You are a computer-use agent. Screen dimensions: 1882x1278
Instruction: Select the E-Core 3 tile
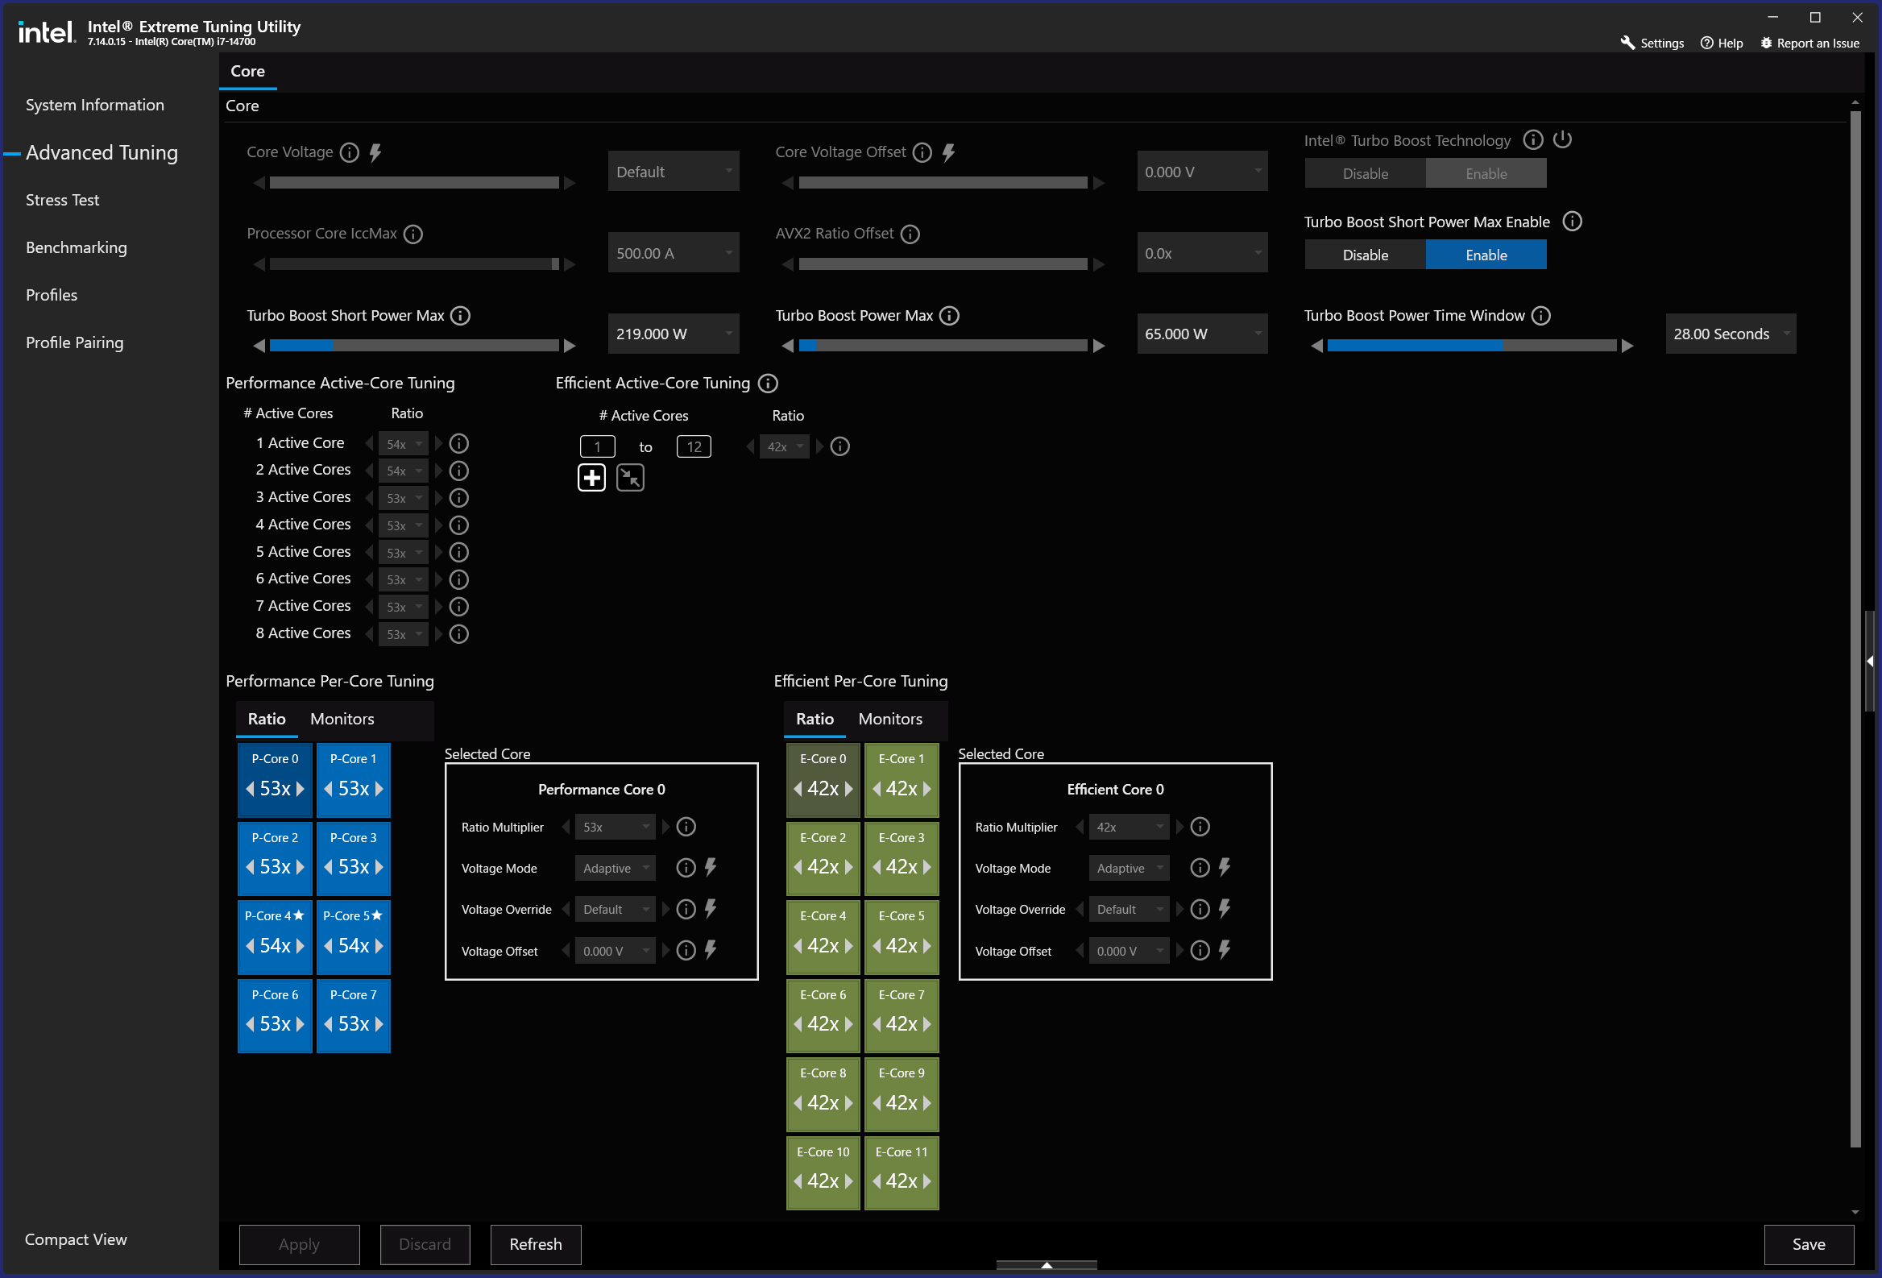pos(902,857)
